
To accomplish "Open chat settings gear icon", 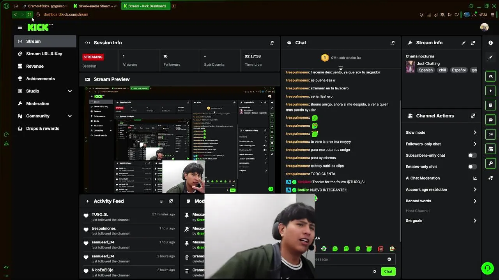I will pos(375,271).
